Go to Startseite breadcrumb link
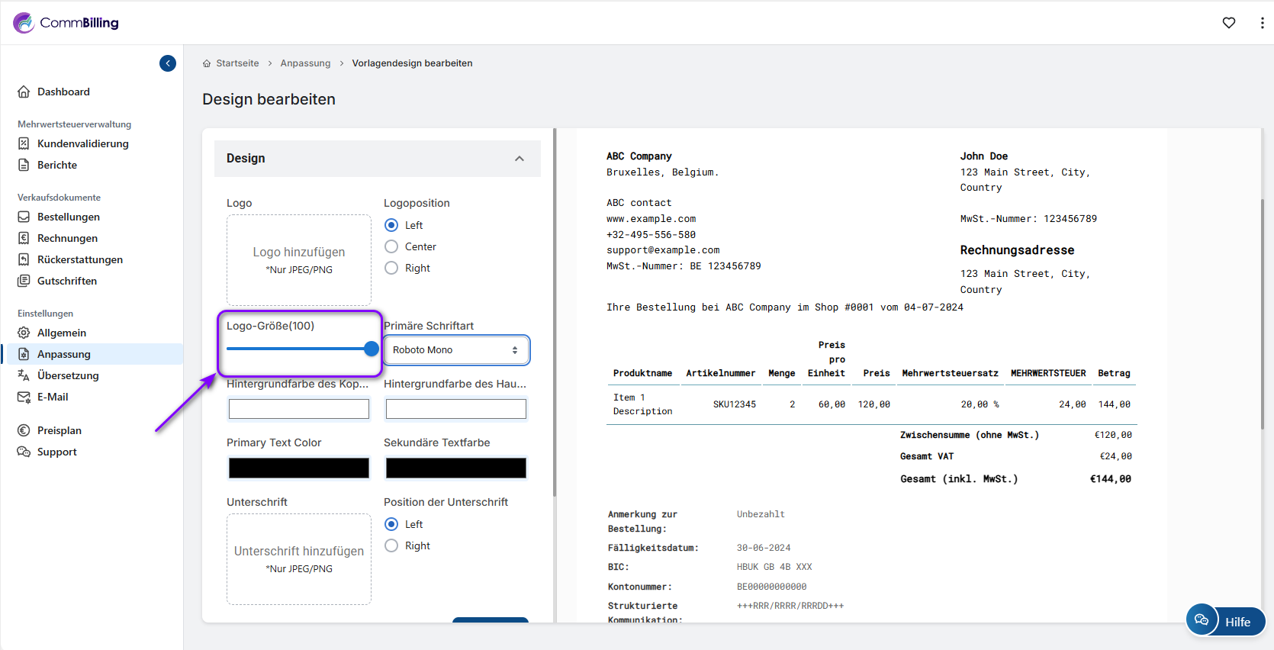This screenshot has height=650, width=1274. click(x=237, y=63)
